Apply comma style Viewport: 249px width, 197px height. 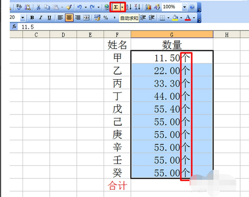114,18
